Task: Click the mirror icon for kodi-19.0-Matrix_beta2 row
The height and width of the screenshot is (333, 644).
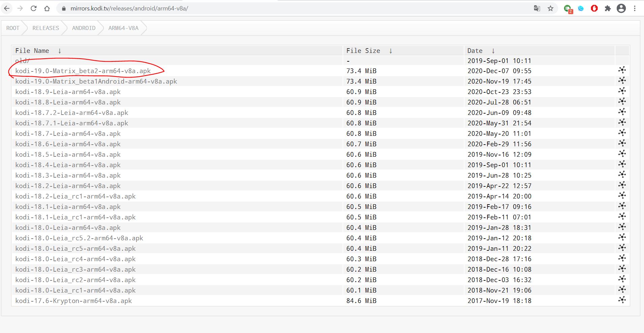Action: click(x=622, y=70)
